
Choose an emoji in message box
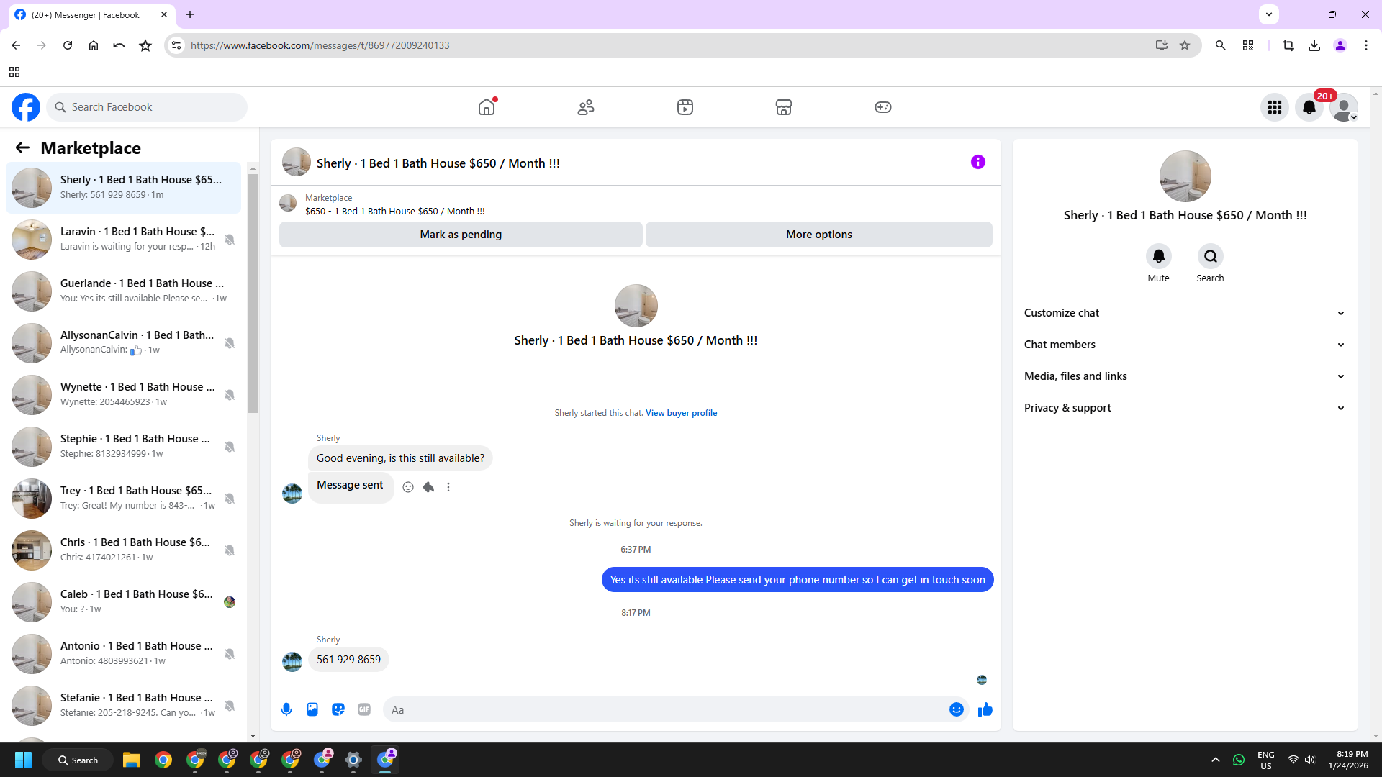coord(956,709)
